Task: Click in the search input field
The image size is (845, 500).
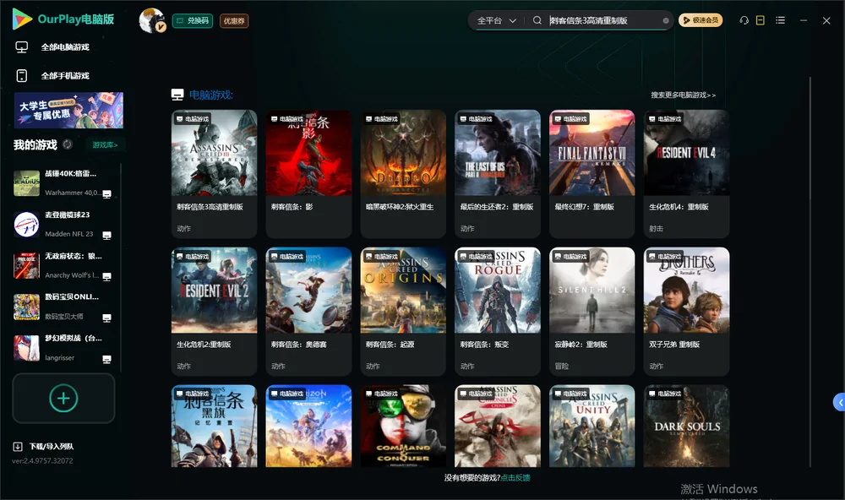Action: 603,20
